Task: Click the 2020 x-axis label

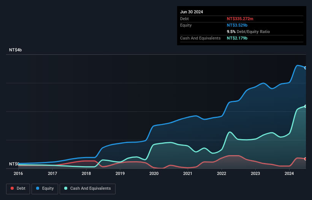Action: click(154, 173)
